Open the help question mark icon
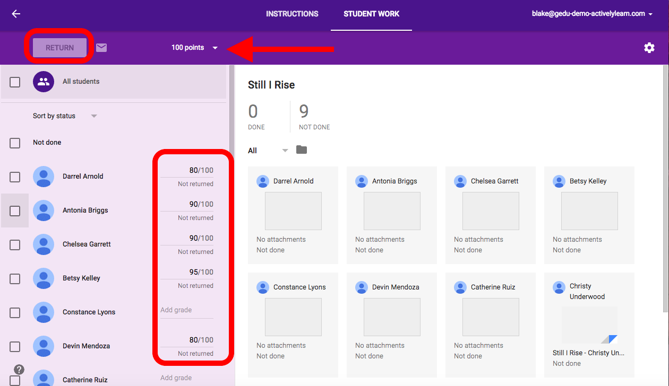The width and height of the screenshot is (669, 386). pyautogui.click(x=19, y=370)
